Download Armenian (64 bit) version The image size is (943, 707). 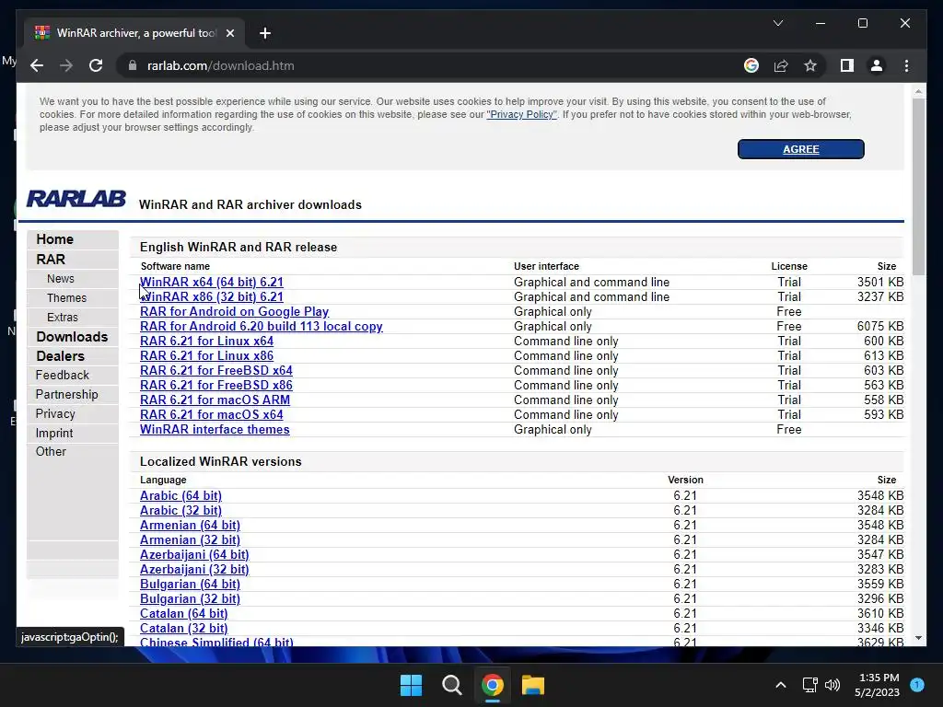click(190, 525)
